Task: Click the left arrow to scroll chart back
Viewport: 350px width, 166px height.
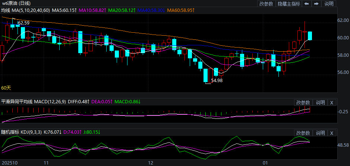Action: 306,4
